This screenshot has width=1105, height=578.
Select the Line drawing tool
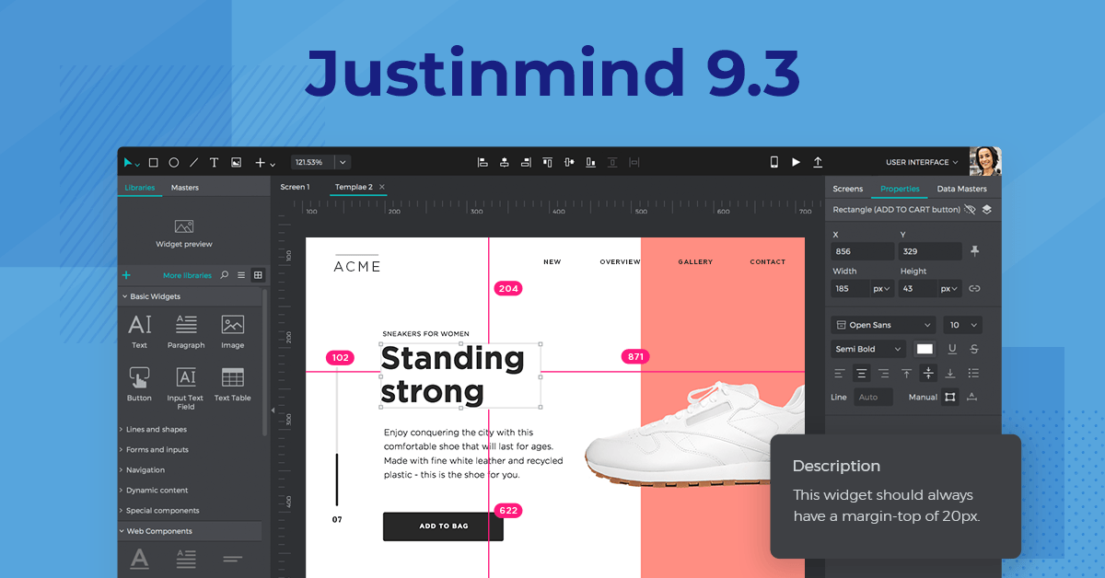pos(193,162)
